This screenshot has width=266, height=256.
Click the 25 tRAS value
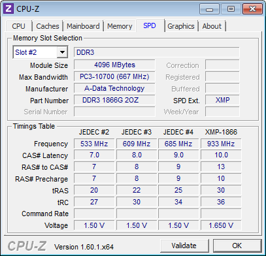click(x=178, y=190)
